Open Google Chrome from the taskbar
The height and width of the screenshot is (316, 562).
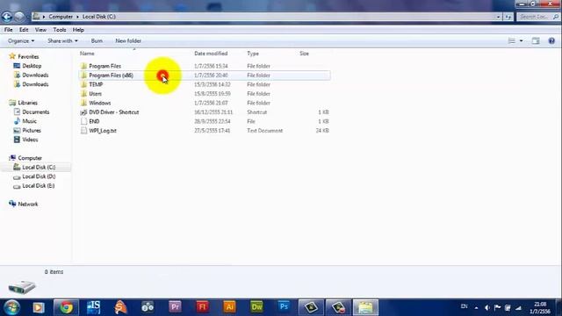coord(67,307)
